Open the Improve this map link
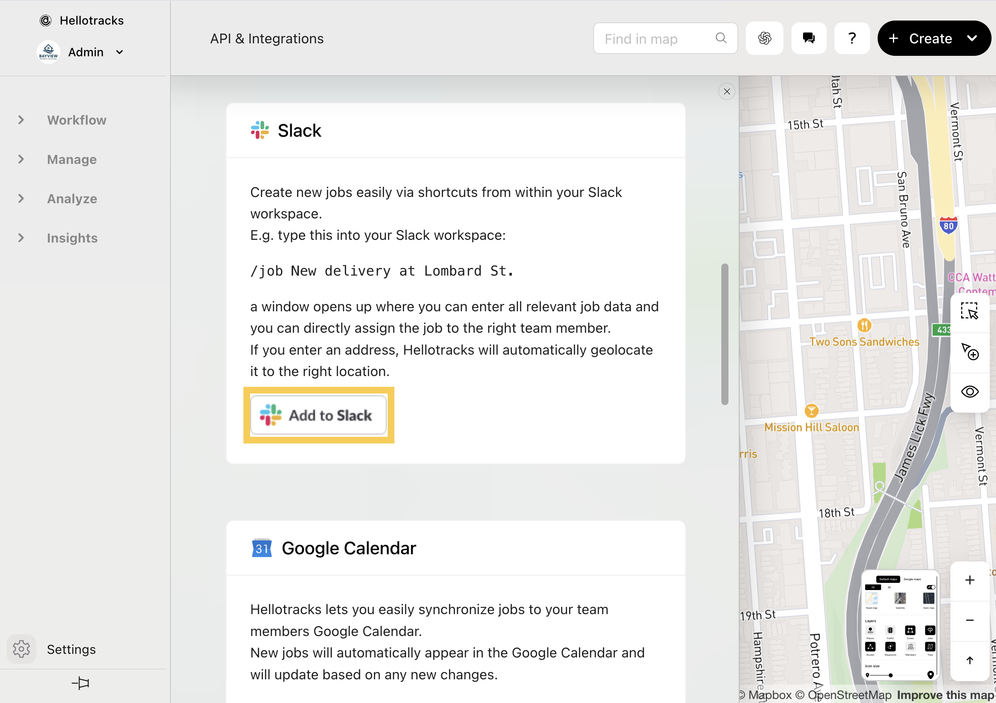This screenshot has width=996, height=703. [946, 695]
